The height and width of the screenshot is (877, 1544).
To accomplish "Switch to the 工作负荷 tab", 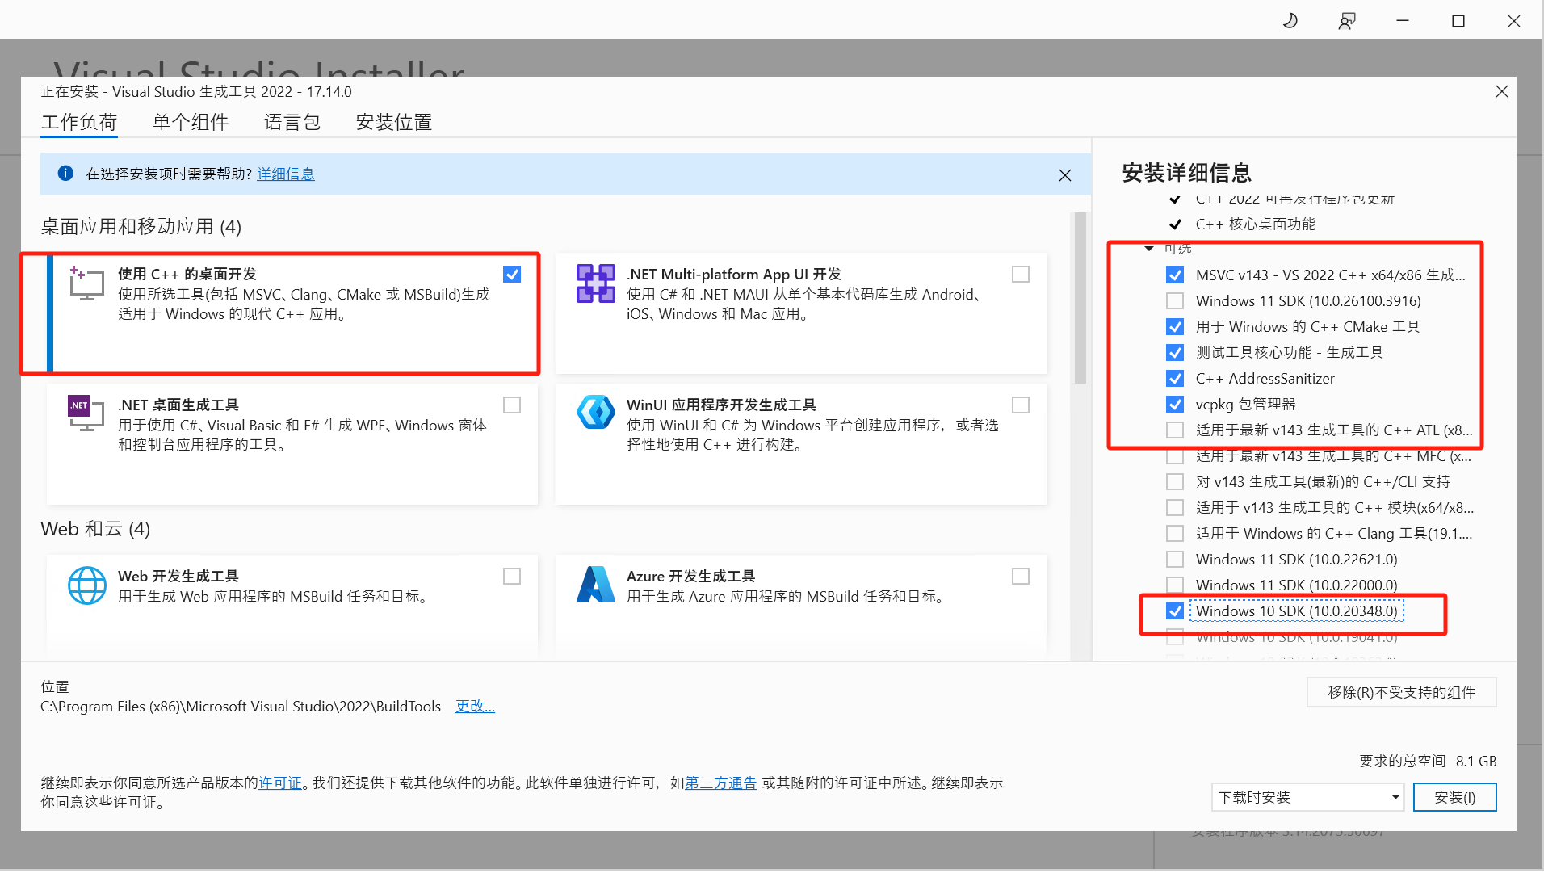I will pyautogui.click(x=79, y=122).
